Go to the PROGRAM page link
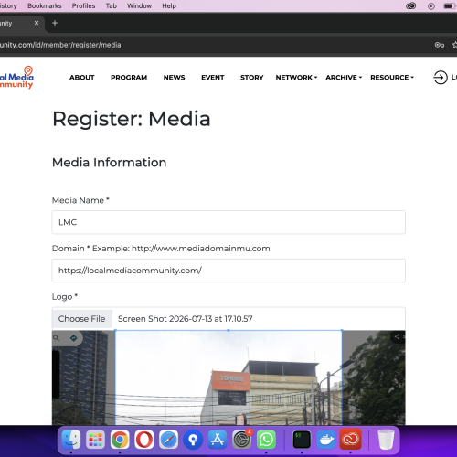 tap(129, 78)
